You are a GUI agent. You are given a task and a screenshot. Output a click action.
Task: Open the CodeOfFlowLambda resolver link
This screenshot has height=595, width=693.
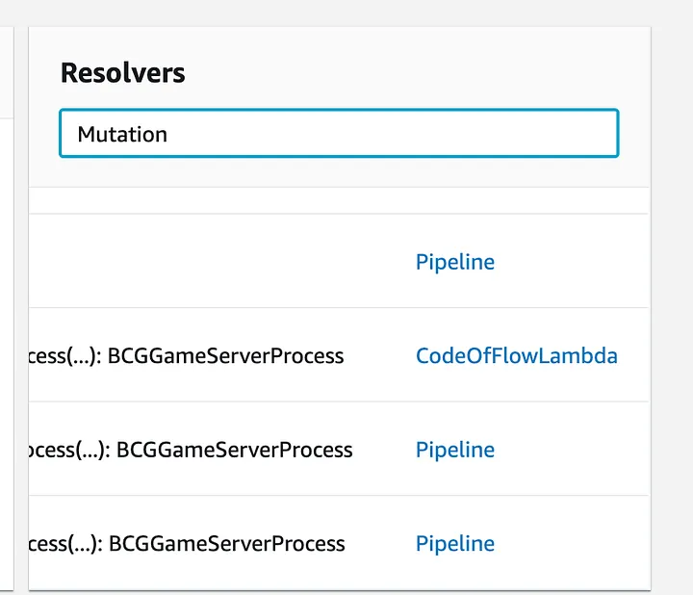pos(516,356)
